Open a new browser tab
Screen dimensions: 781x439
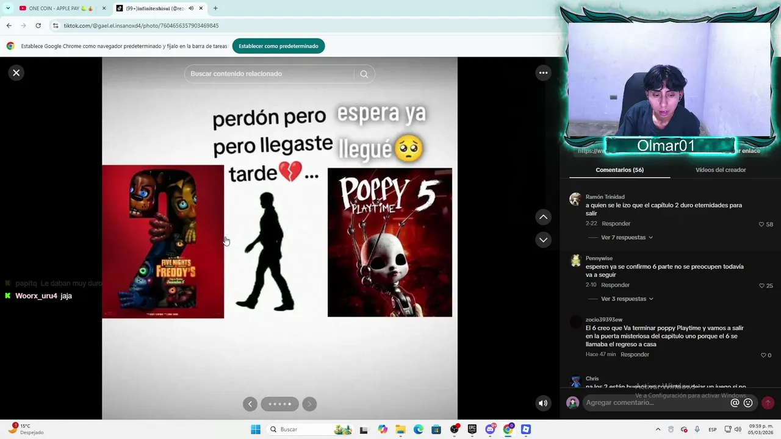pos(215,9)
